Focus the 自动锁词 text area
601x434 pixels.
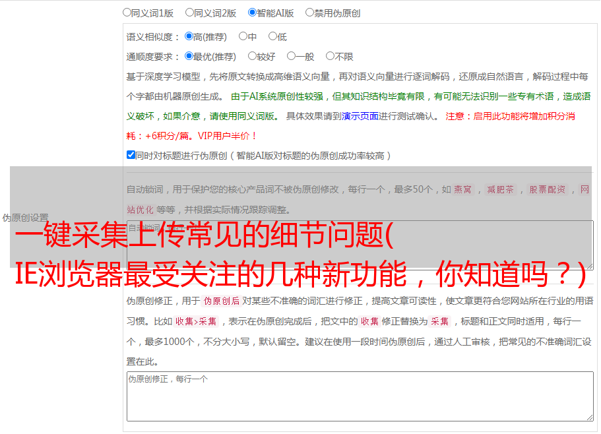coord(360,245)
